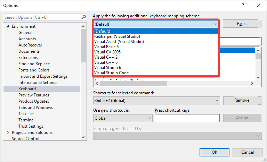This screenshot has width=267, height=162.
Task: Open the keyboard mapping scheme combo box arrow
Action: click(216, 24)
